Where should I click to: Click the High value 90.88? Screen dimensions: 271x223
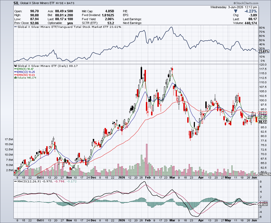[x=34, y=15]
